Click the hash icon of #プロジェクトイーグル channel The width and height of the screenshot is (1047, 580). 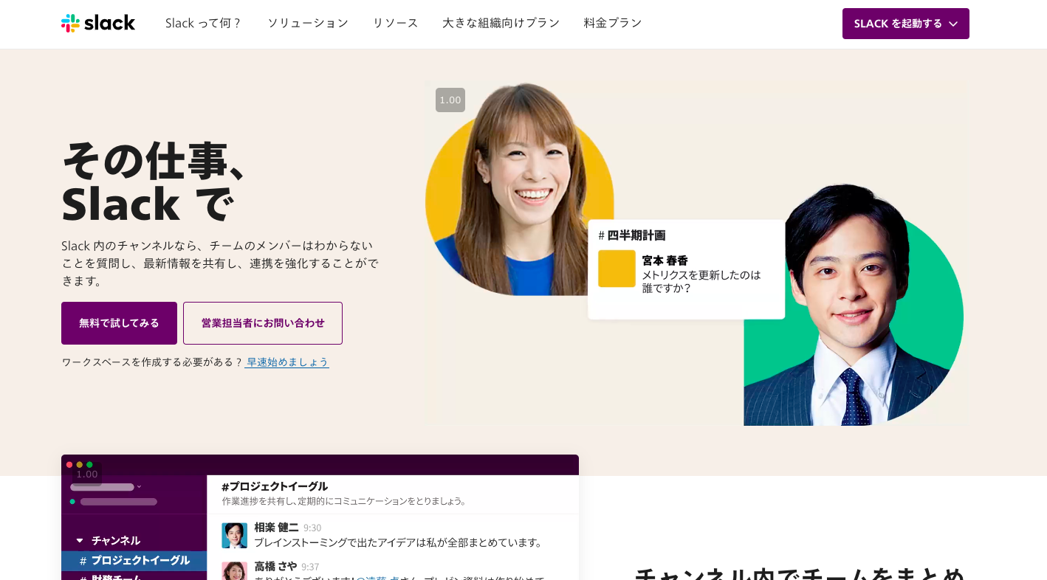(82, 562)
